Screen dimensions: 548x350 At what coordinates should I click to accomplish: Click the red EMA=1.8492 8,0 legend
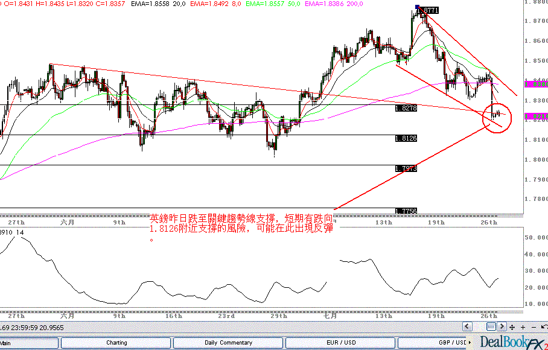pos(215,4)
